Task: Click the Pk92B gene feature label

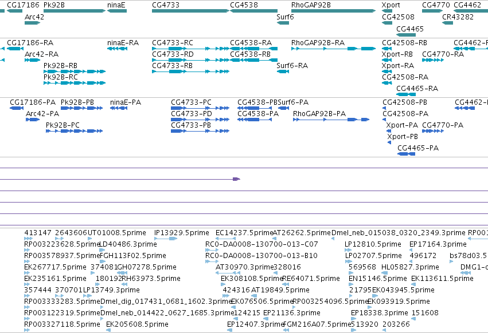Action: [54, 5]
